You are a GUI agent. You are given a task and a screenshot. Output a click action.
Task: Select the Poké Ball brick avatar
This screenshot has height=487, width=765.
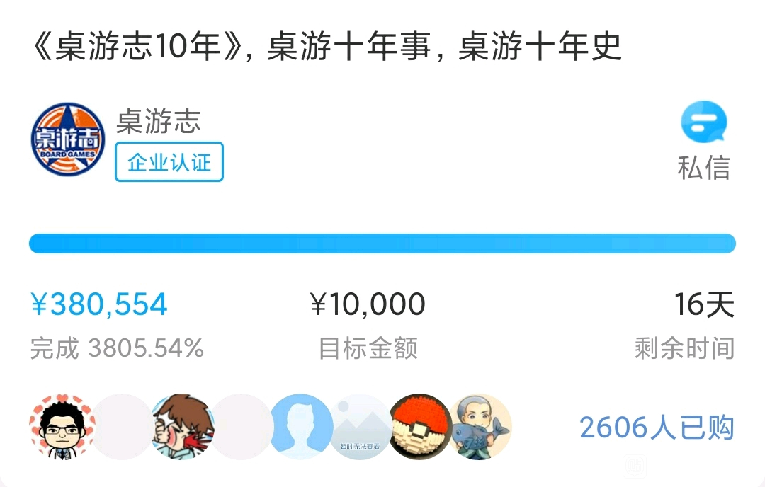(x=421, y=427)
